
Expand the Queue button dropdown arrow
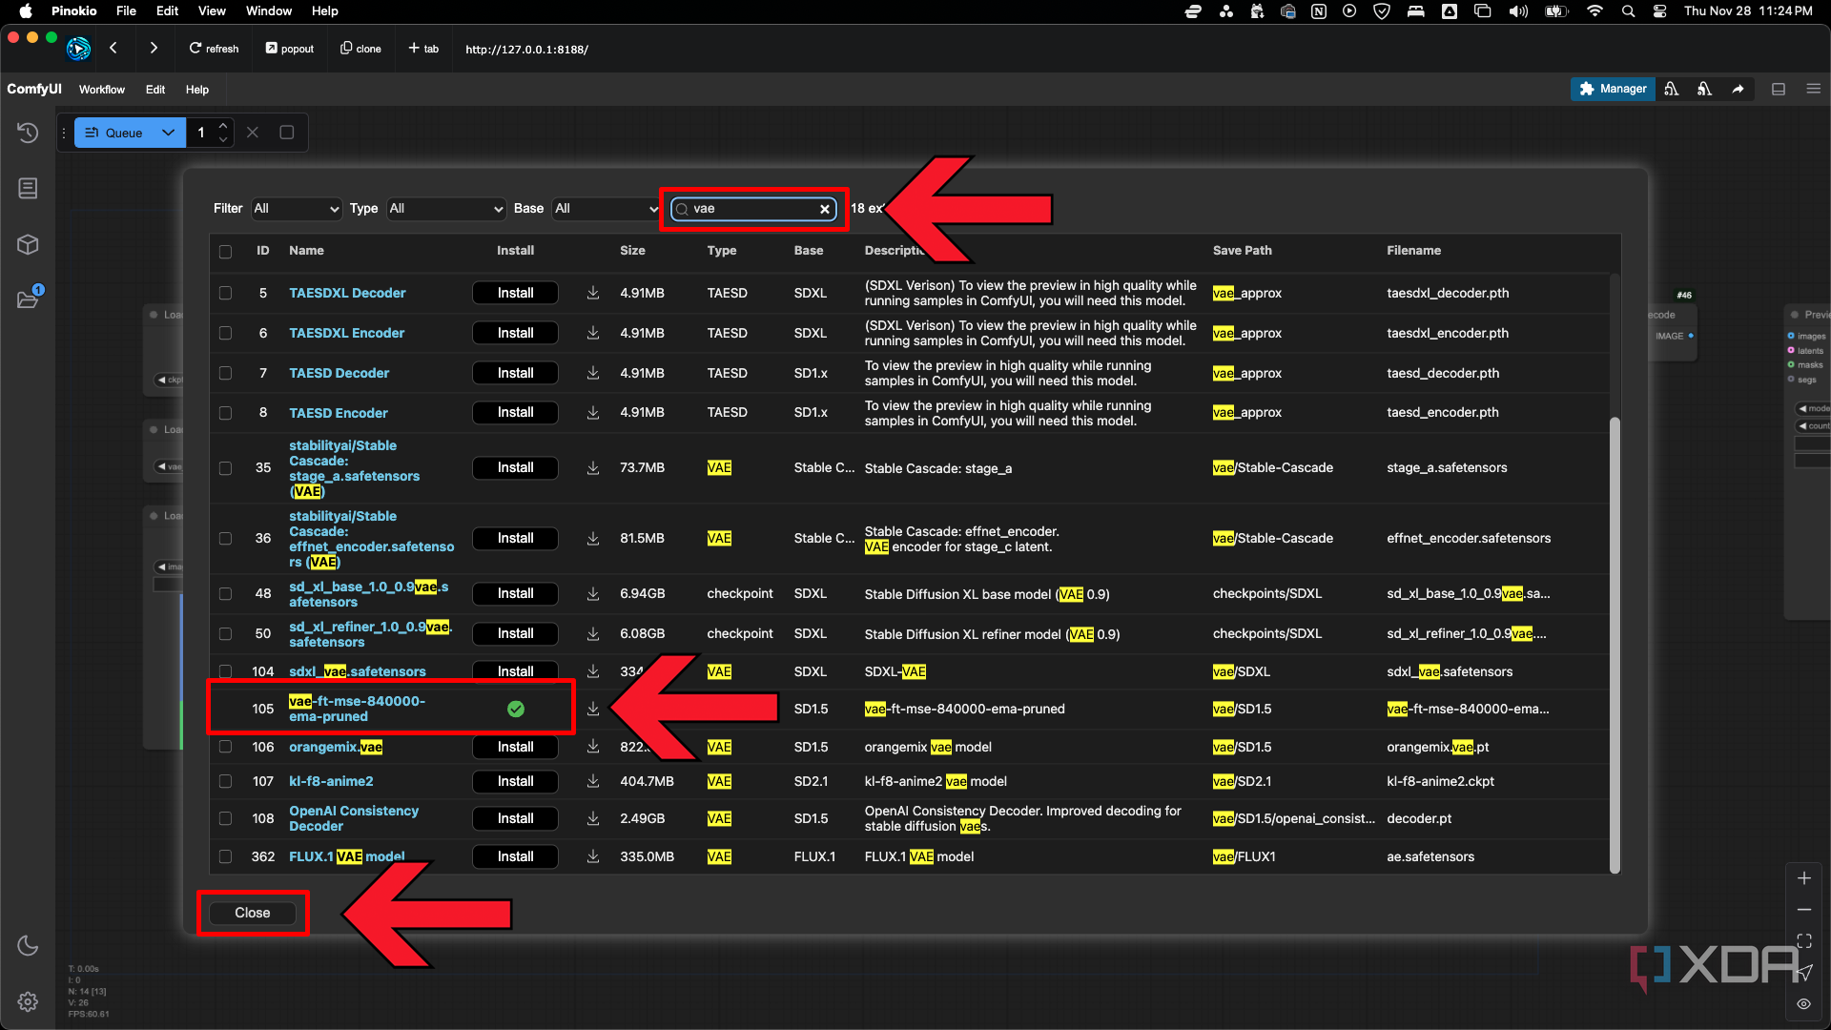[168, 133]
